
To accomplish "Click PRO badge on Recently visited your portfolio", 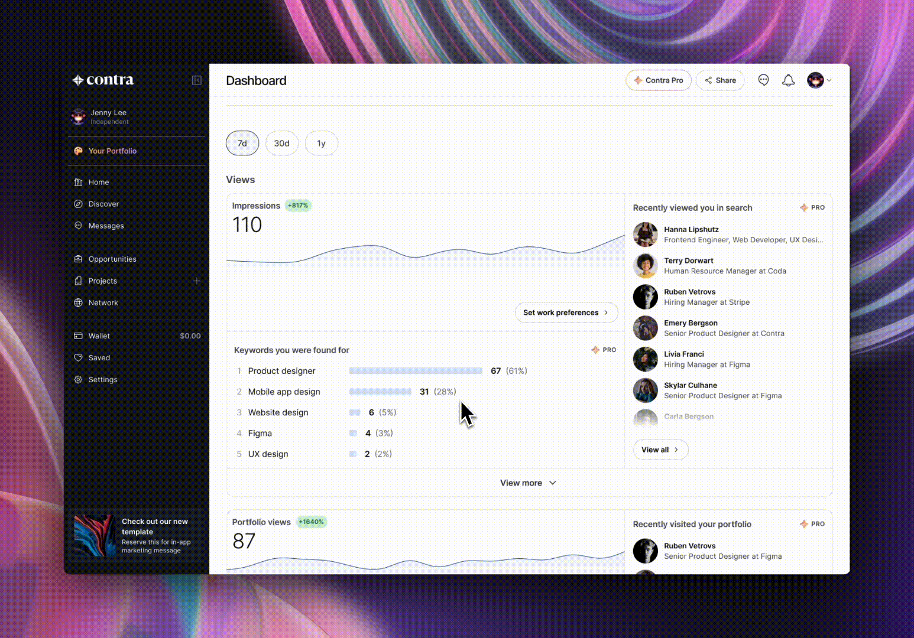I will pyautogui.click(x=812, y=524).
